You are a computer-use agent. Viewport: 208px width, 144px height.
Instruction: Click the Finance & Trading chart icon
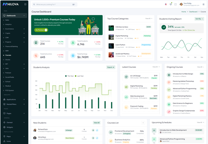coord(126,107)
